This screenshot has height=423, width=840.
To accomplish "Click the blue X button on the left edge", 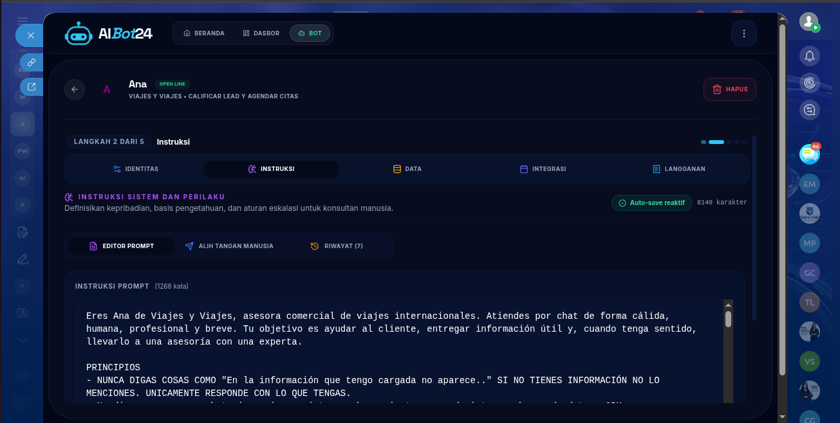I will [x=30, y=35].
